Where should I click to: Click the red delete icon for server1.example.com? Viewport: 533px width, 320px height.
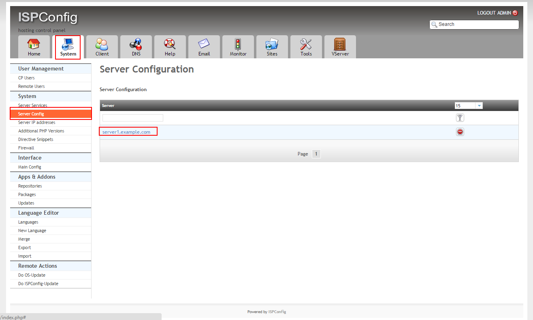(460, 132)
